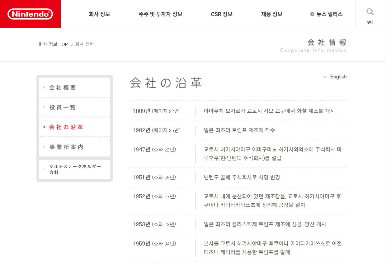This screenshot has width=386, height=266.
Task: Select マルチステークホルダー方針 in the sidebar
Action: [75, 169]
